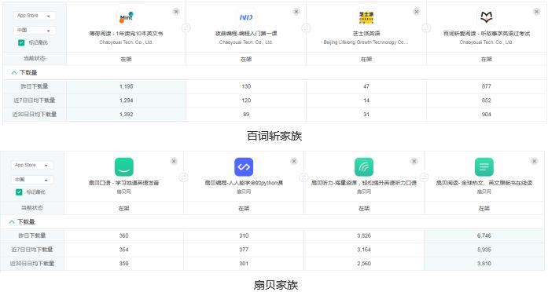Image resolution: width=548 pixels, height=292 pixels.
Task: Click 在架 status under 扇贝阅读
Action: pyautogui.click(x=484, y=209)
